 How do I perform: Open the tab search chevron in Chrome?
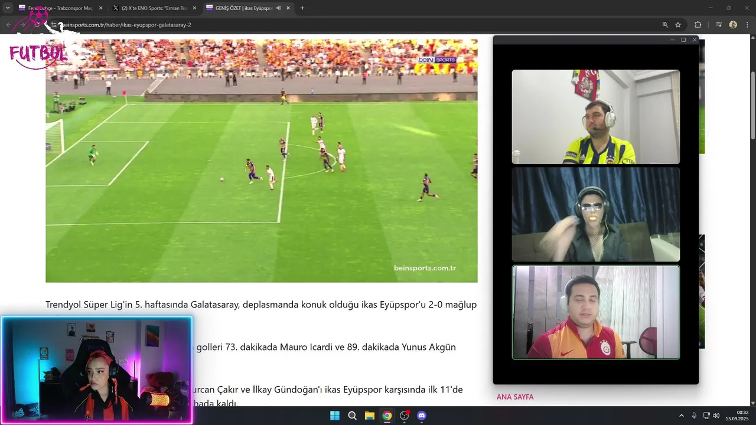[x=8, y=8]
